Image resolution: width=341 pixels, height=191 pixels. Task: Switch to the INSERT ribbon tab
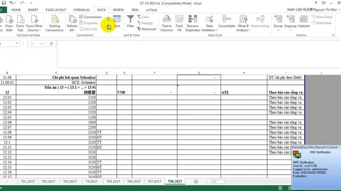[x=33, y=10]
